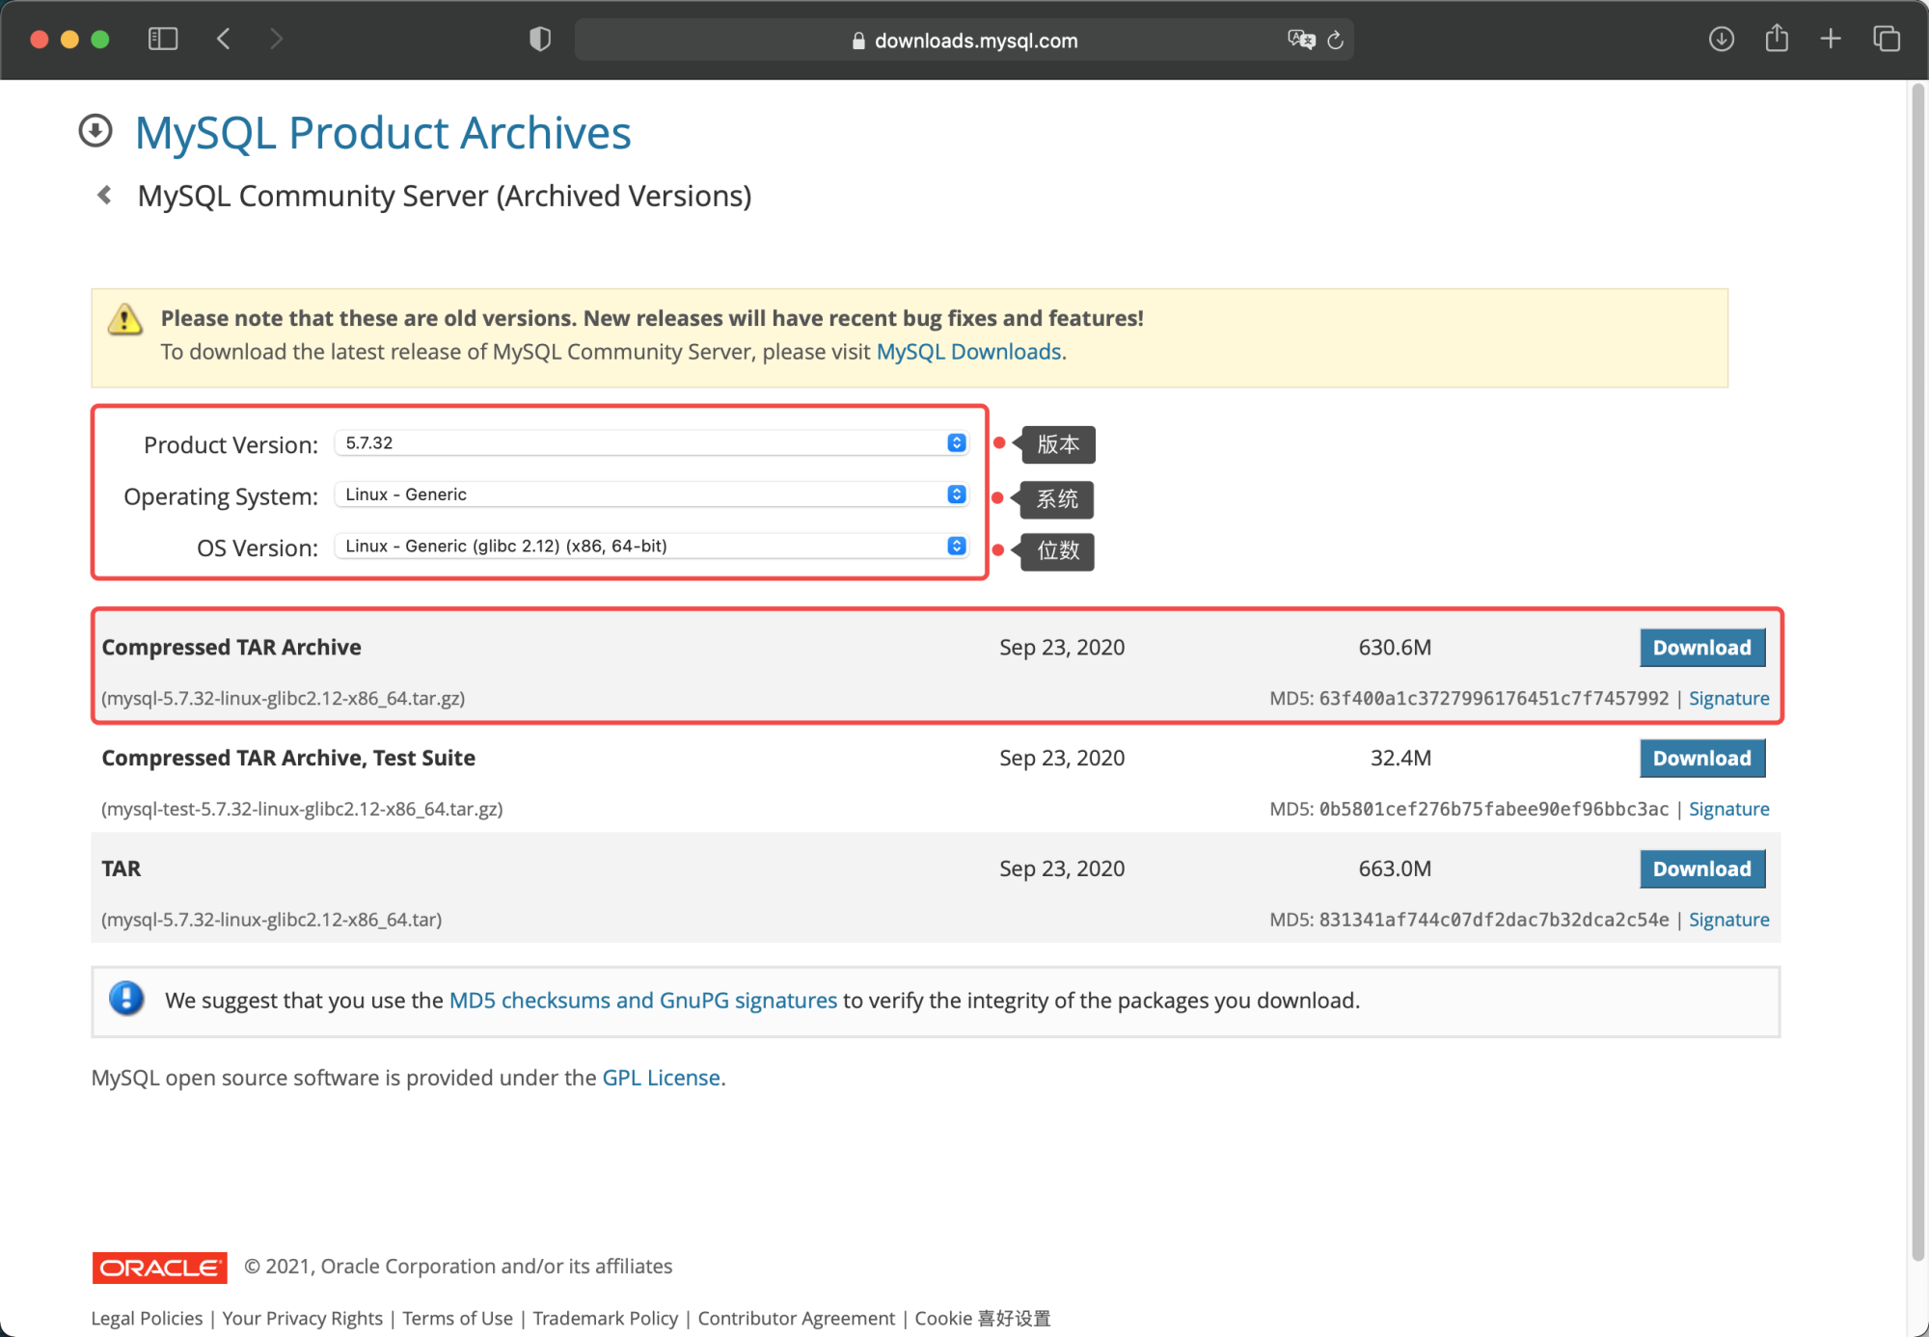Reload the page with refresh icon

coord(1336,40)
